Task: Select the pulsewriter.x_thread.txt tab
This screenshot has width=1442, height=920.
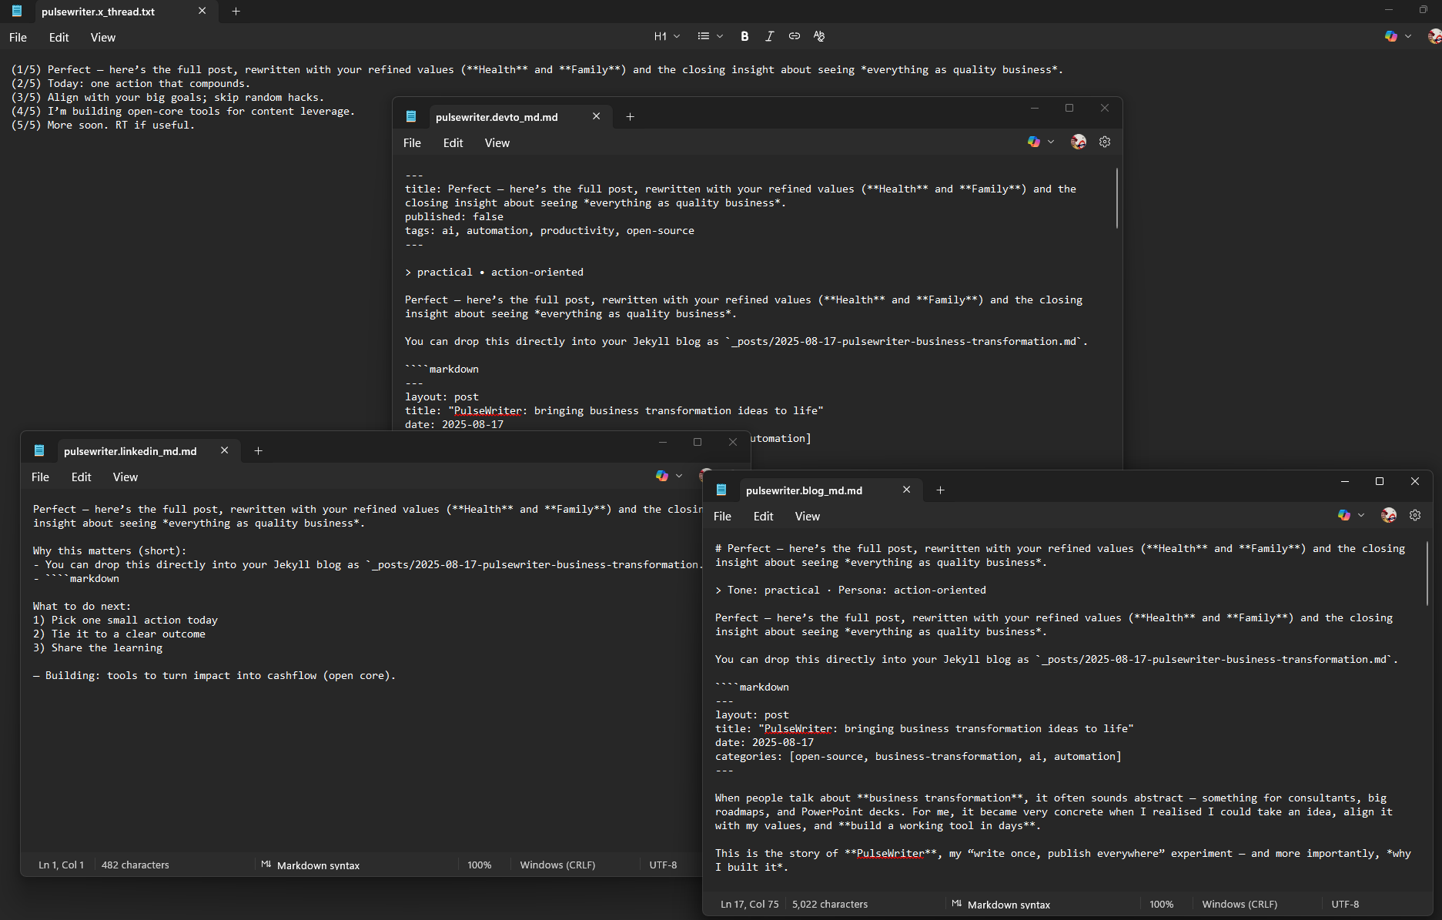Action: pyautogui.click(x=98, y=12)
